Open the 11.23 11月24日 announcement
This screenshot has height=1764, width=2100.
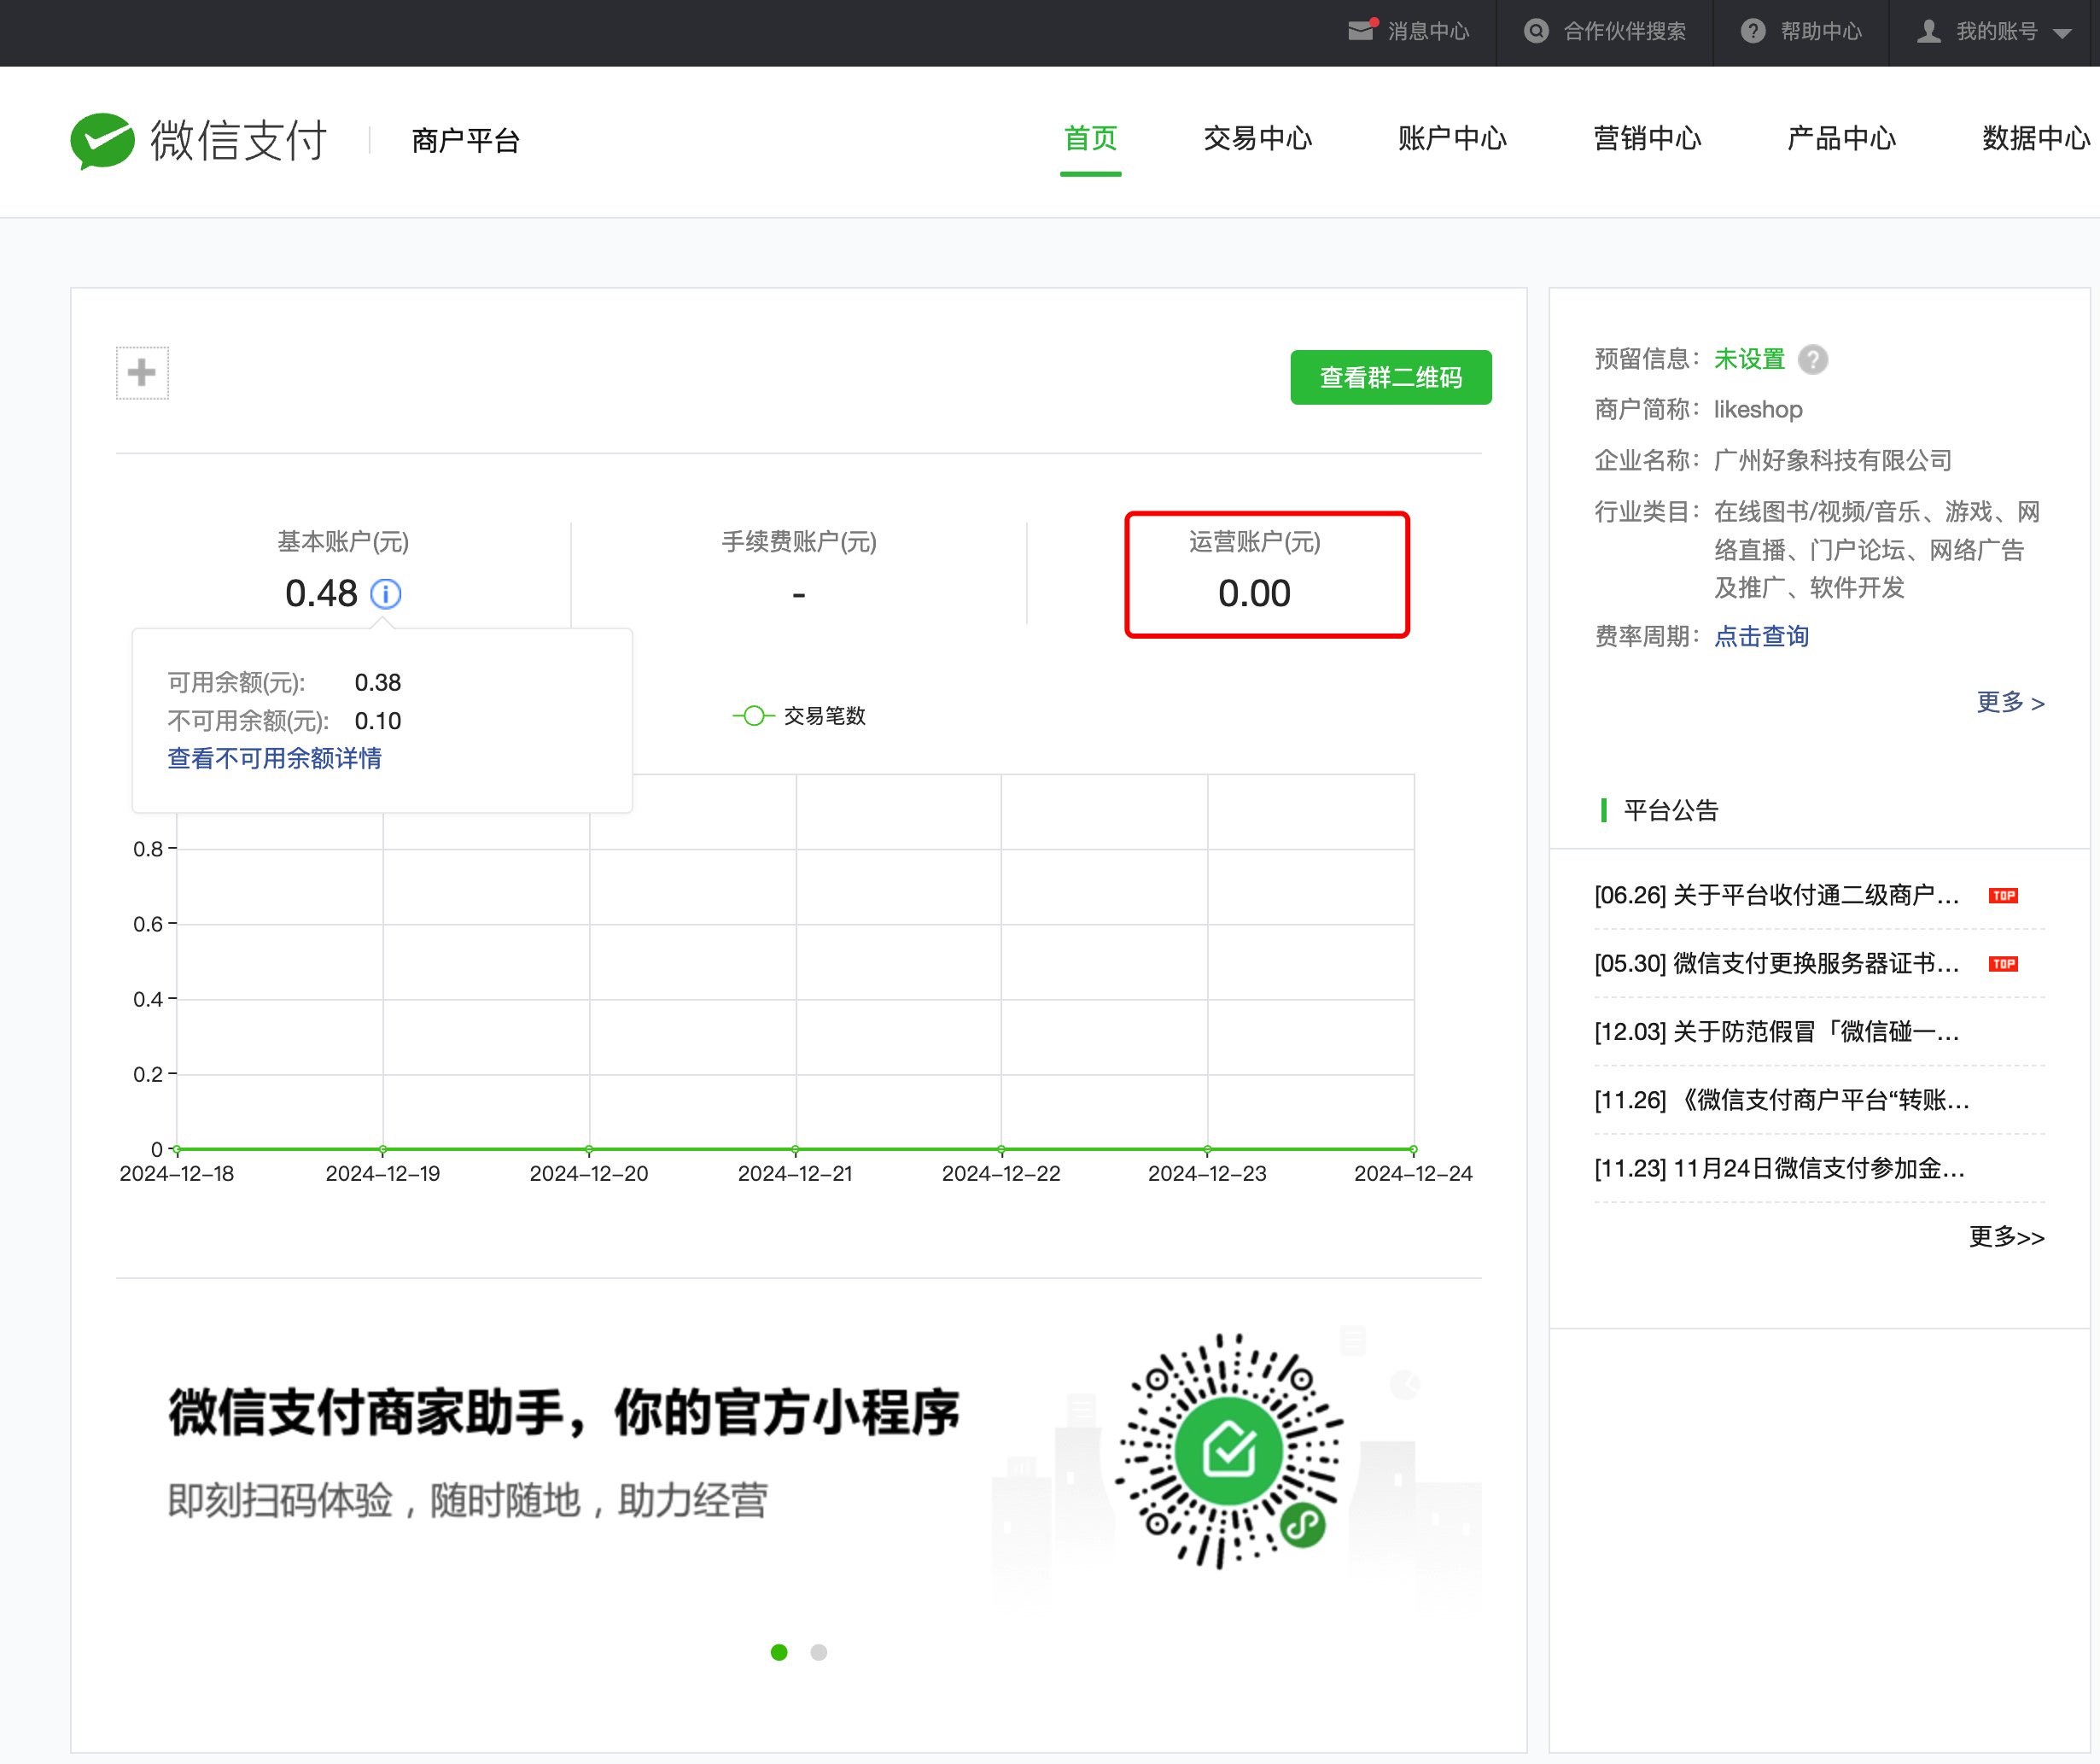[x=1779, y=1168]
